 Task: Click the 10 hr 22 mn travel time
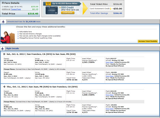click(x=72, y=80)
